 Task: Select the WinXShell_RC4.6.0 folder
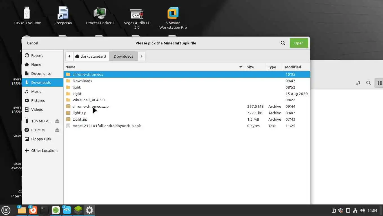pyautogui.click(x=187, y=100)
